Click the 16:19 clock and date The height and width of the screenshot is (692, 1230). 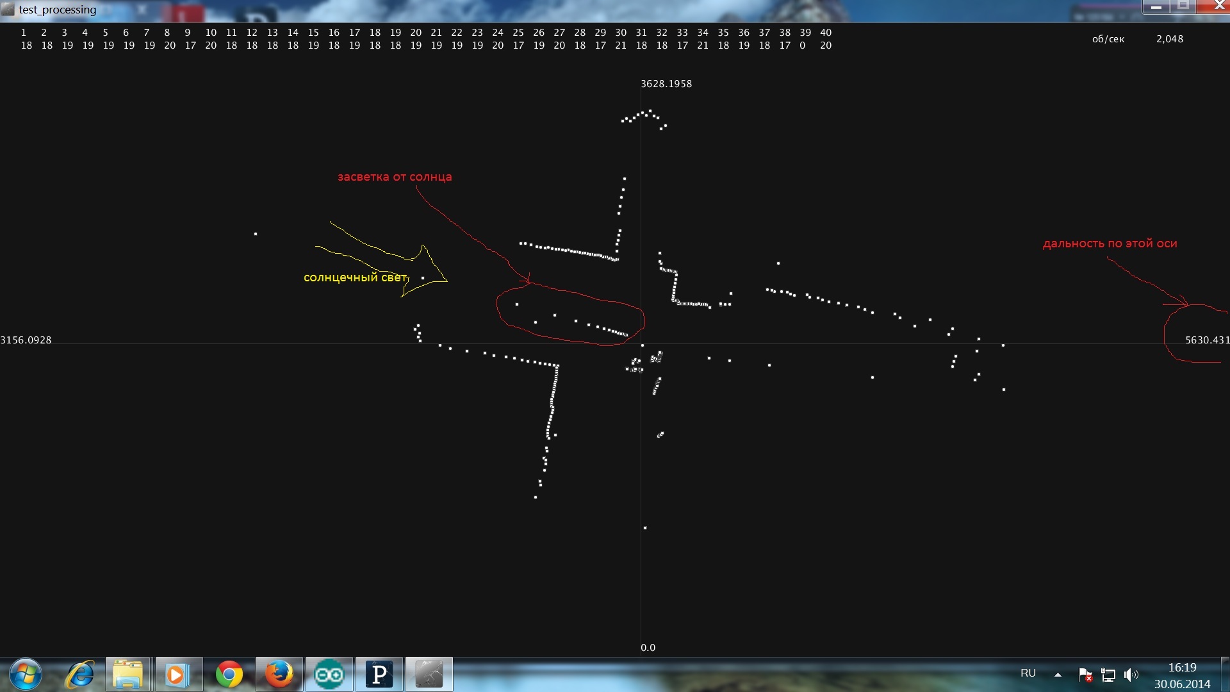1182,675
